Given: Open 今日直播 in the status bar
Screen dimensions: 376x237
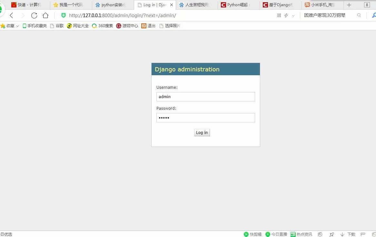Looking at the screenshot, I should (277, 234).
